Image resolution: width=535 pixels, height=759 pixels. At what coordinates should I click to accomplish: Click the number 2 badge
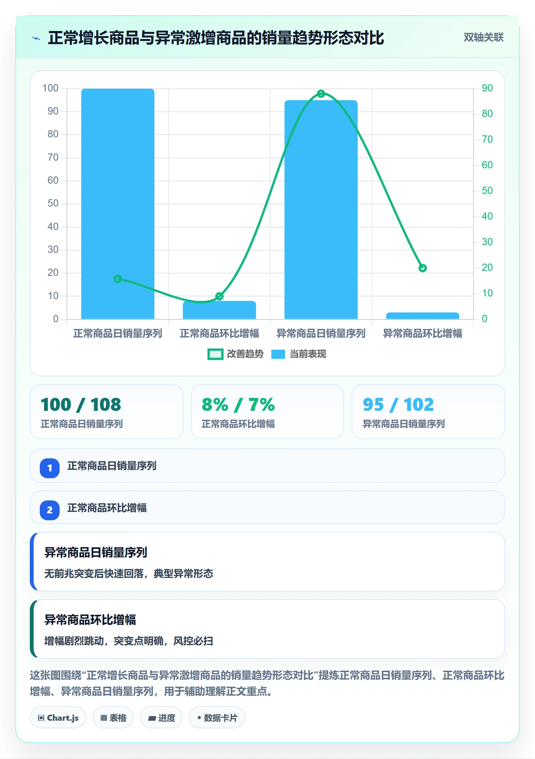coord(50,510)
